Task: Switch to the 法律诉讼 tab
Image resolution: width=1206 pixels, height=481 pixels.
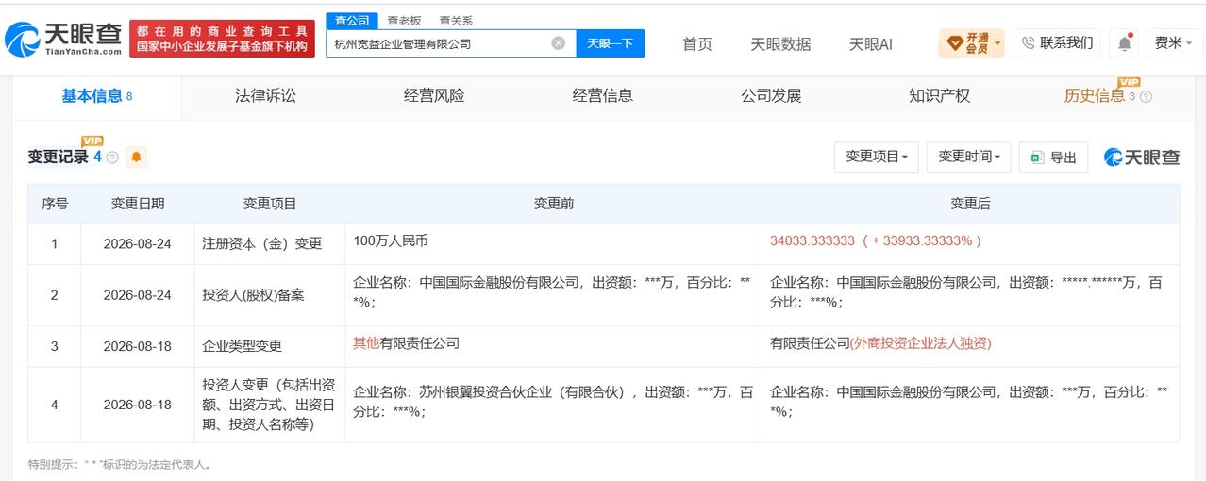Action: point(265,96)
